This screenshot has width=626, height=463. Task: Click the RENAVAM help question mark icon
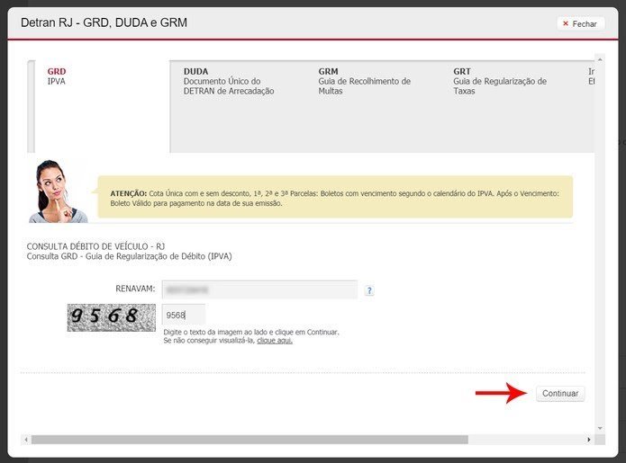369,290
